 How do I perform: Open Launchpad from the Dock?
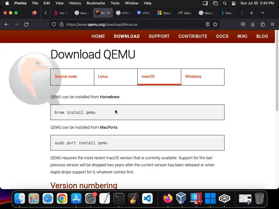(x=34, y=198)
